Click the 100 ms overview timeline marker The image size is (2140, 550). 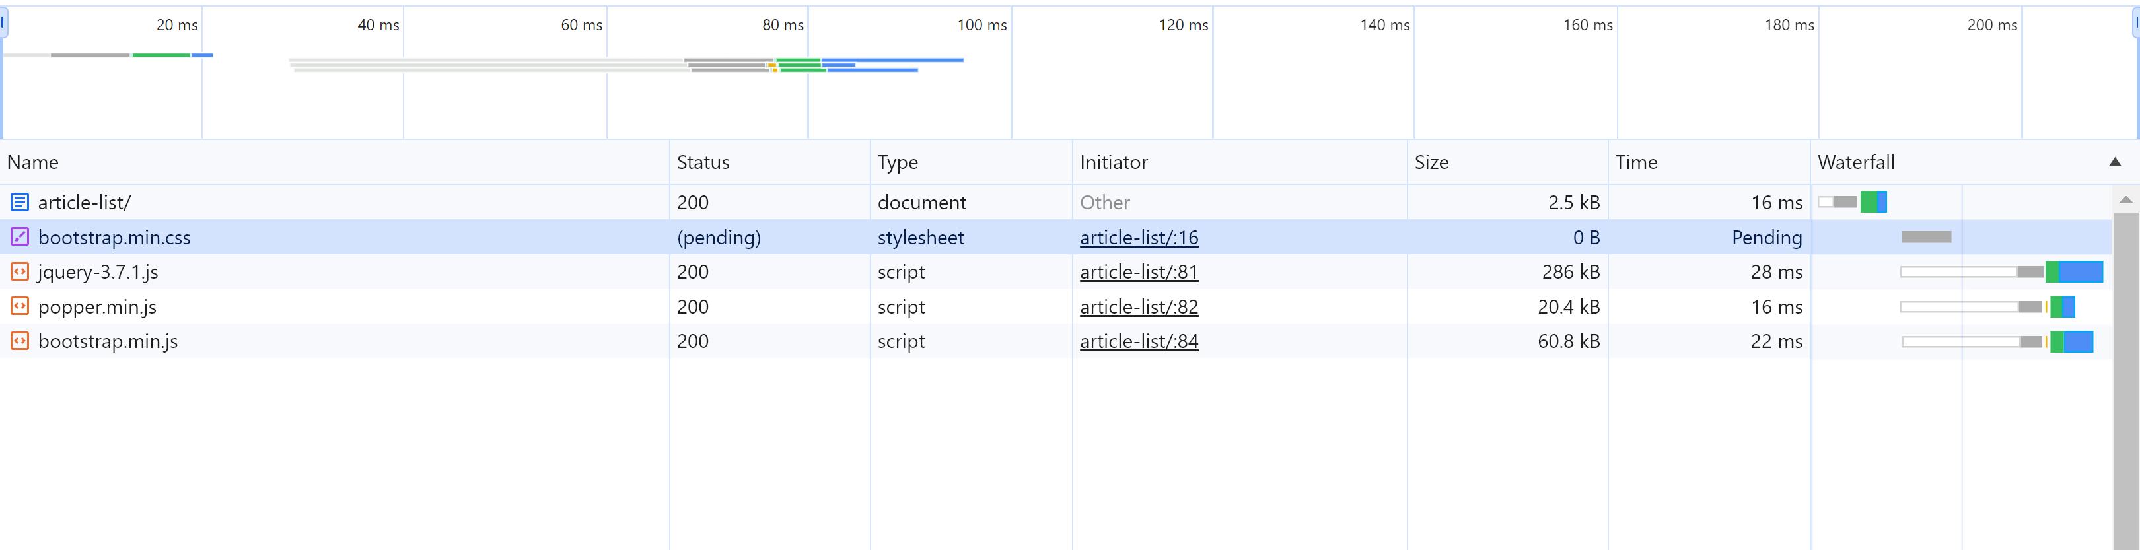(981, 25)
